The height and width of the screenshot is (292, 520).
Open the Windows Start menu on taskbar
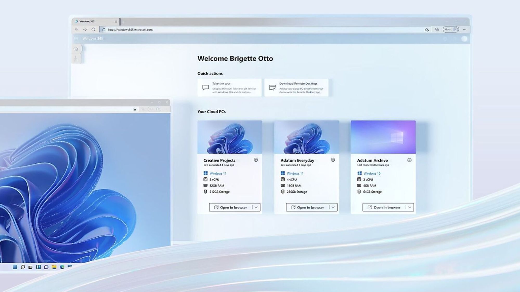(x=15, y=267)
